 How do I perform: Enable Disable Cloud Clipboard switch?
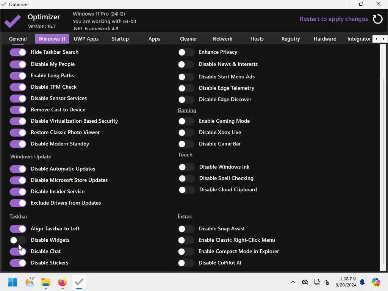tap(186, 190)
